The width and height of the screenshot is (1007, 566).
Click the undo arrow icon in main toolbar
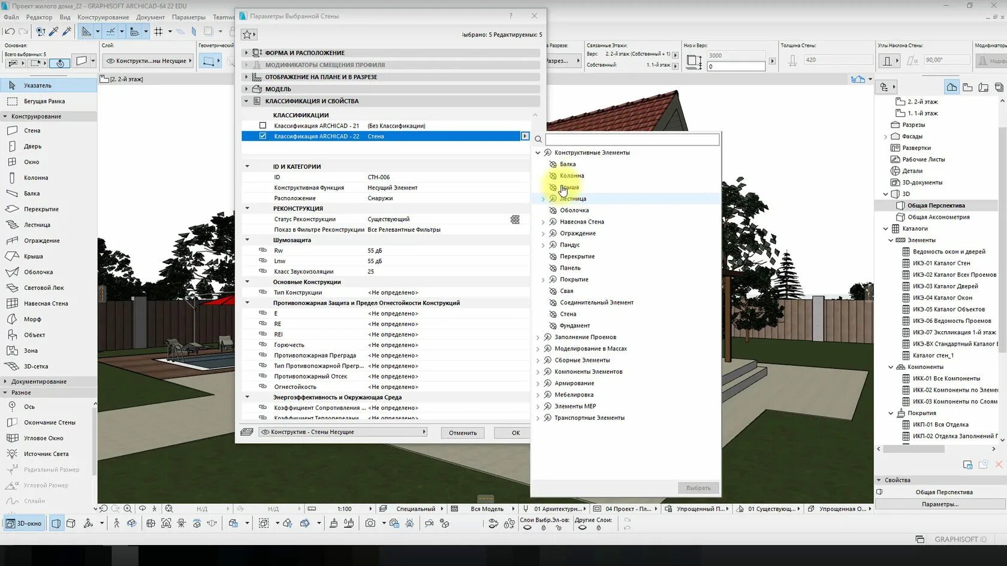pyautogui.click(x=10, y=31)
